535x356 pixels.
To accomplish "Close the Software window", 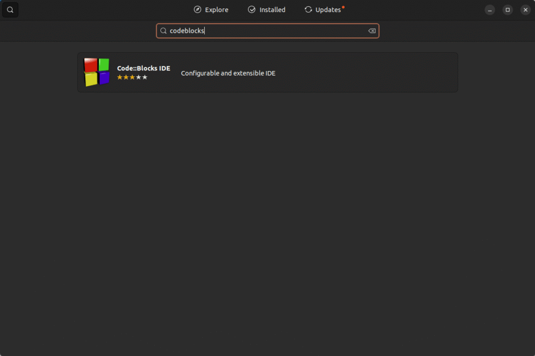I will tap(525, 10).
